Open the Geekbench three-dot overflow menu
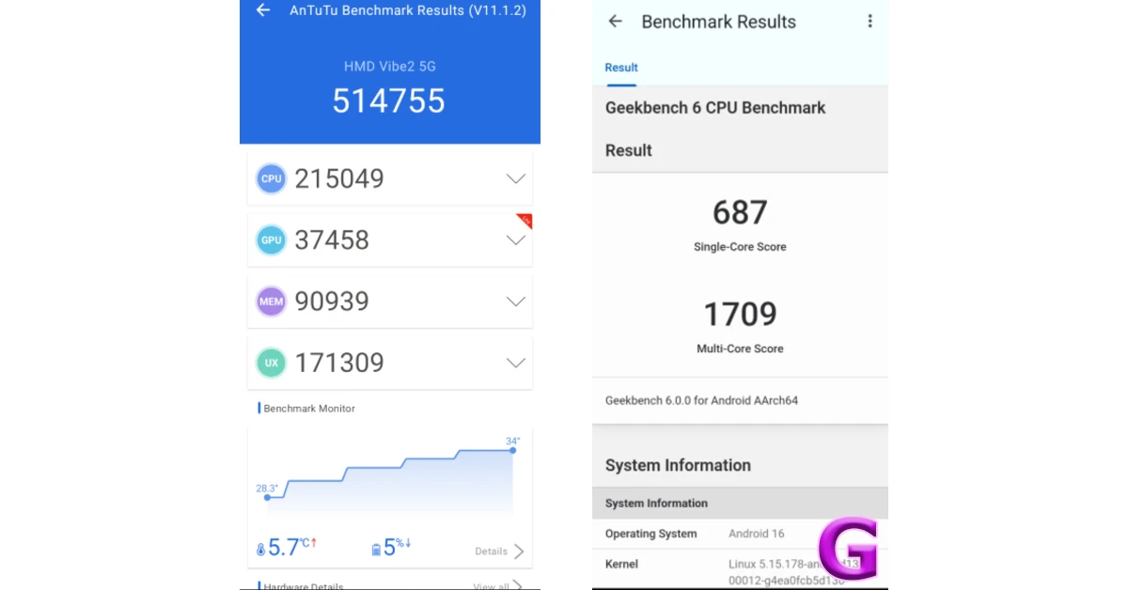The height and width of the screenshot is (590, 1128). [x=869, y=22]
